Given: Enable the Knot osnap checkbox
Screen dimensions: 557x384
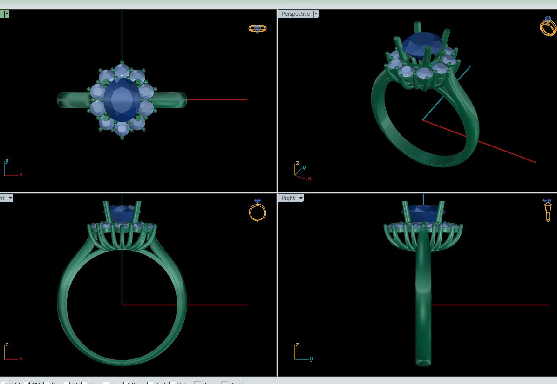Looking at the screenshot, I should click(x=150, y=383).
